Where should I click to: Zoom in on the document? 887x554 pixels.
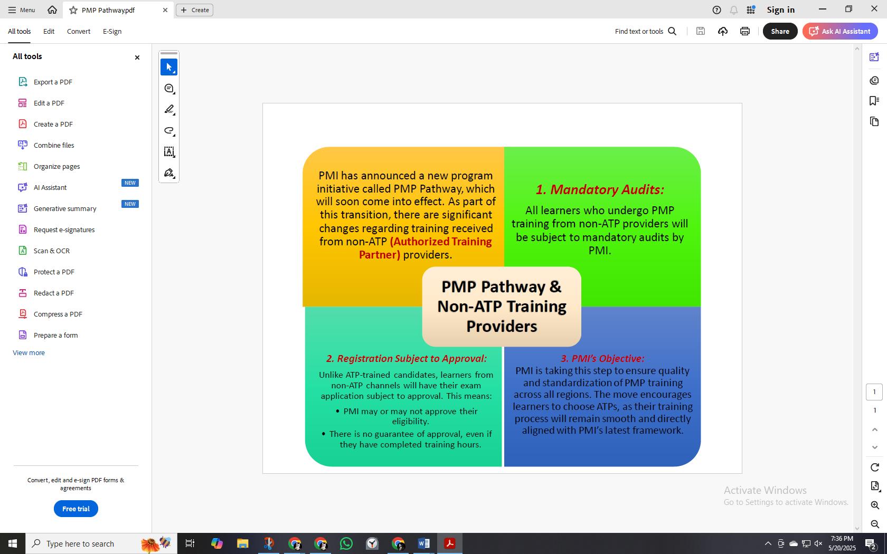point(874,505)
